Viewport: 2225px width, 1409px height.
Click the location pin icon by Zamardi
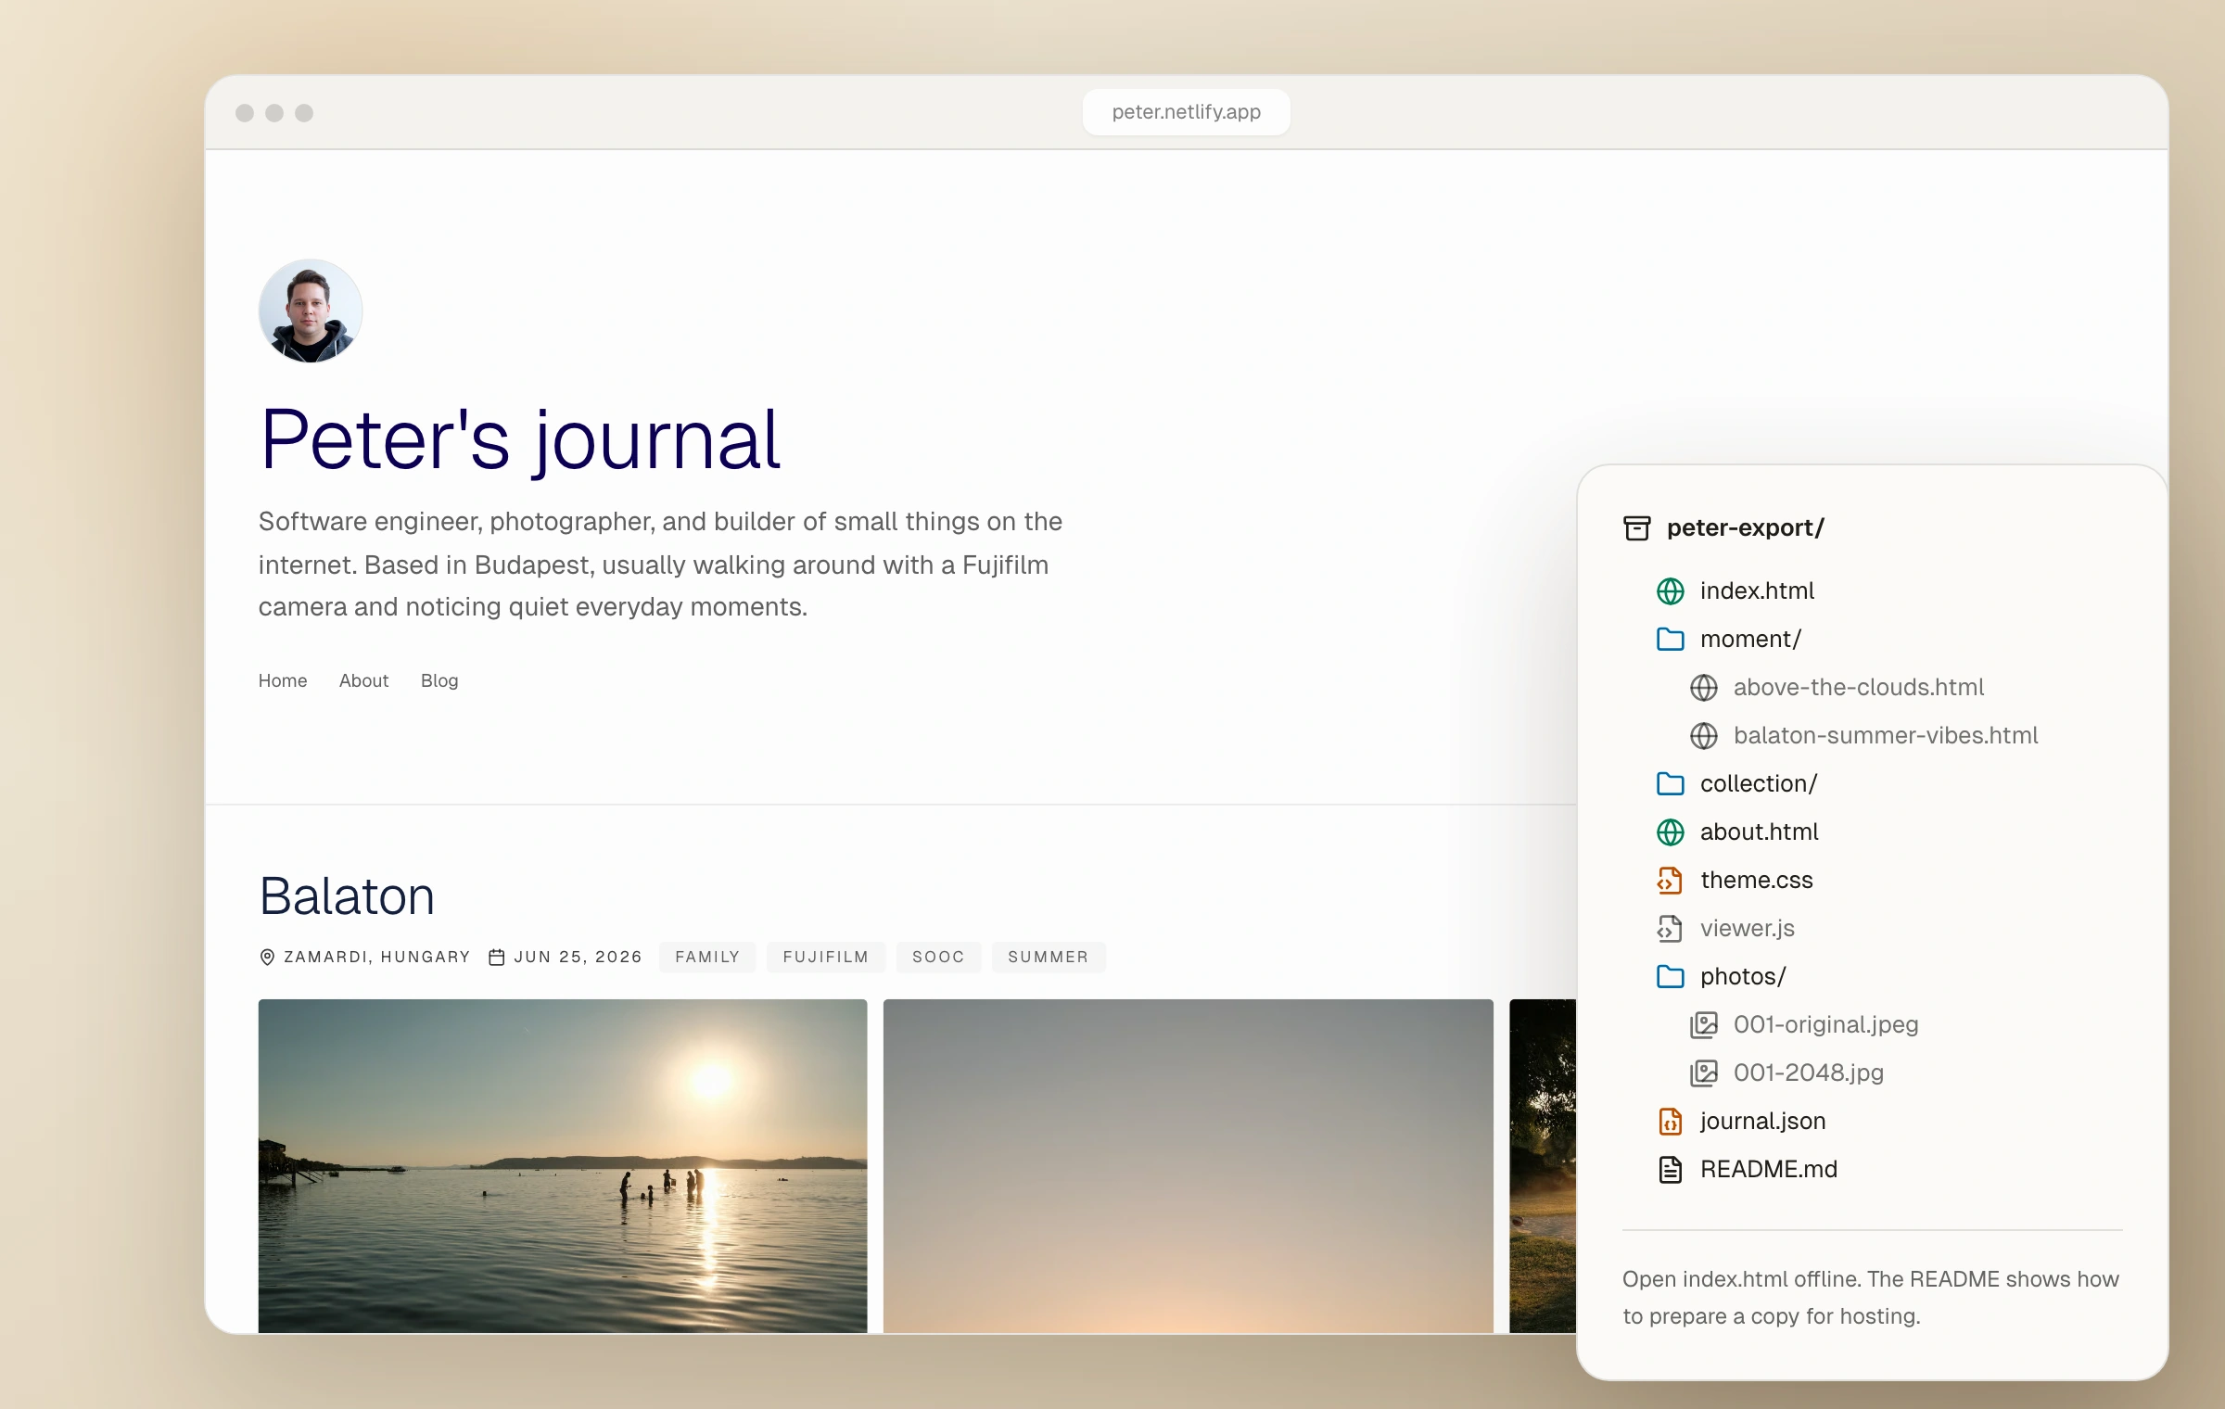[267, 958]
